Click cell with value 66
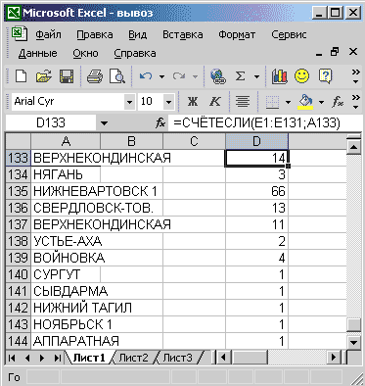This screenshot has width=365, height=386. (256, 191)
